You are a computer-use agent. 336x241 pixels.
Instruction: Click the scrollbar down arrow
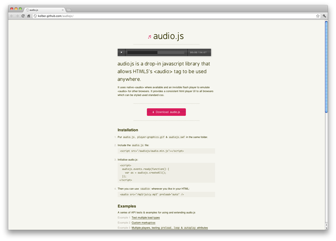[326, 228]
